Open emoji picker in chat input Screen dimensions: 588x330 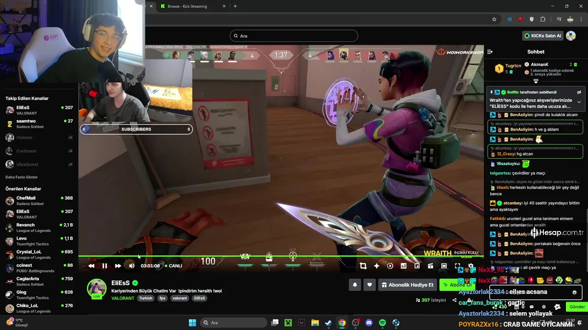click(x=574, y=292)
